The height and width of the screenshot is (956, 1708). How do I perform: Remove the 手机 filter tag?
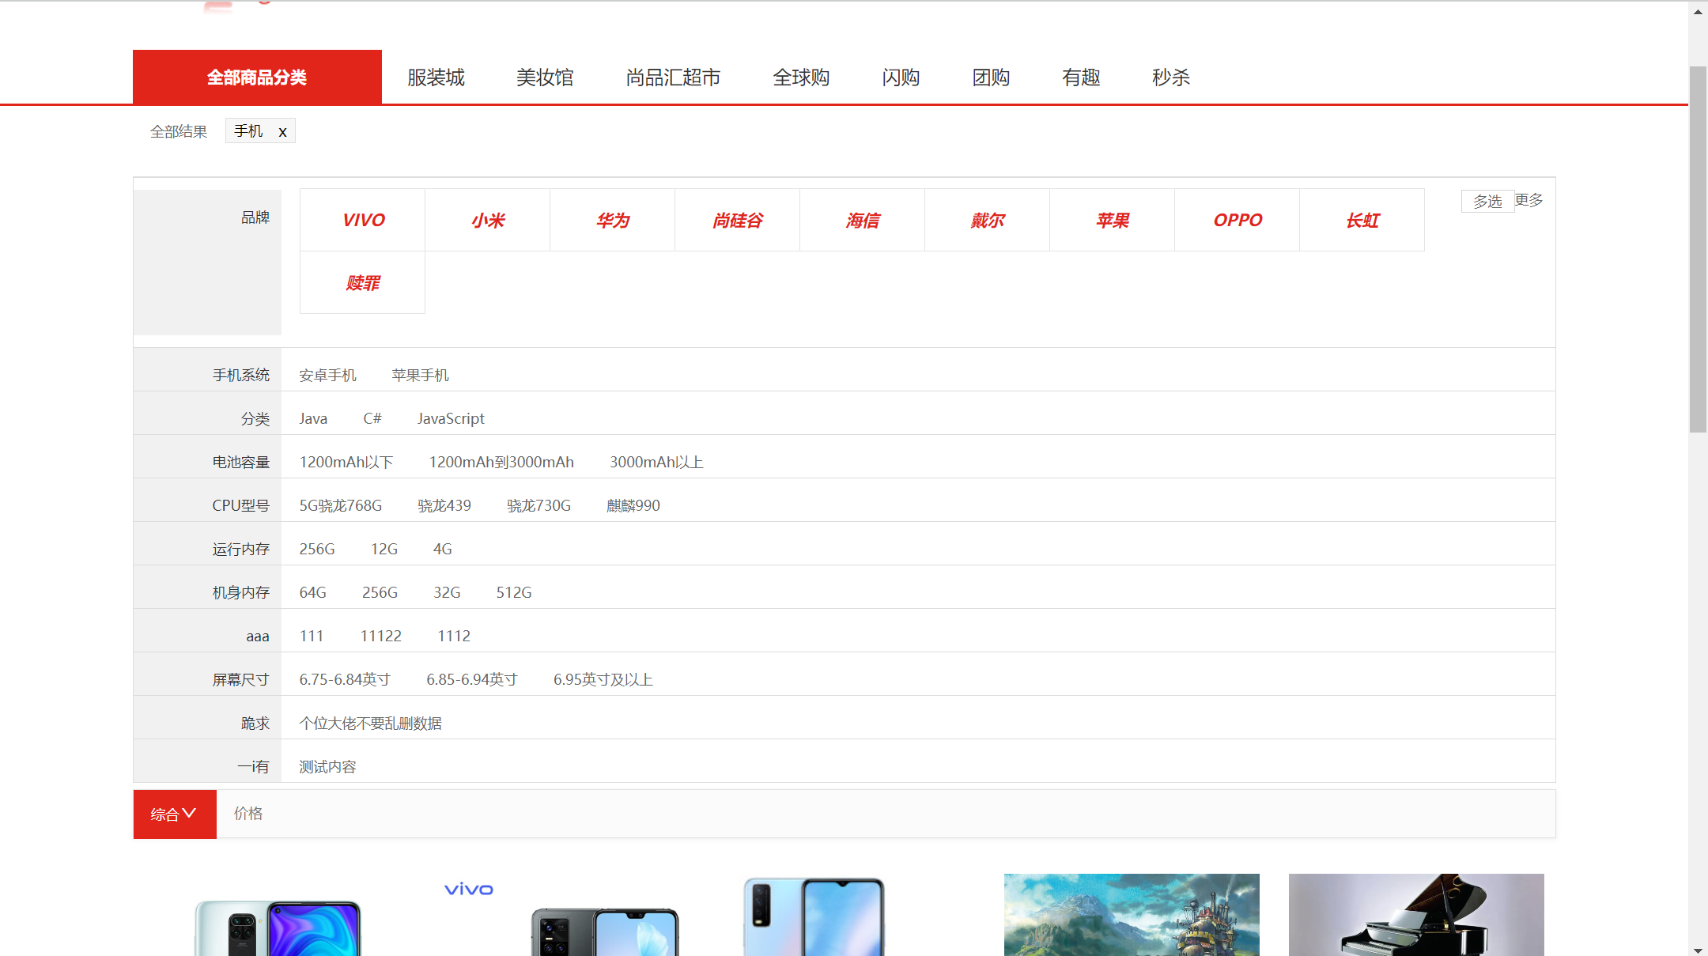pos(282,131)
